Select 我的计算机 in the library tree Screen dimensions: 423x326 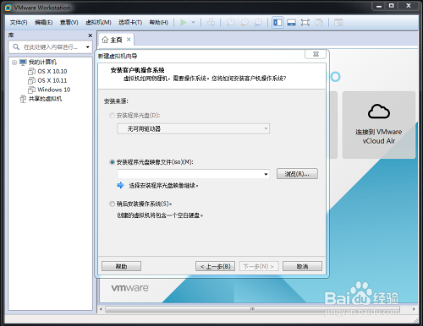pos(42,62)
